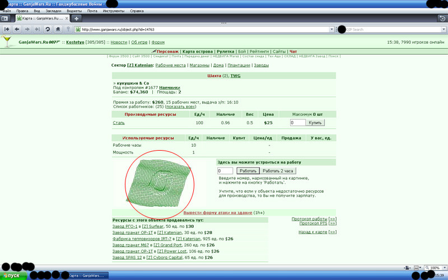Image resolution: width=448 pixels, height=280 pixels.
Task: Expand the zoom level 100% dropdown
Action: pyautogui.click(x=444, y=268)
